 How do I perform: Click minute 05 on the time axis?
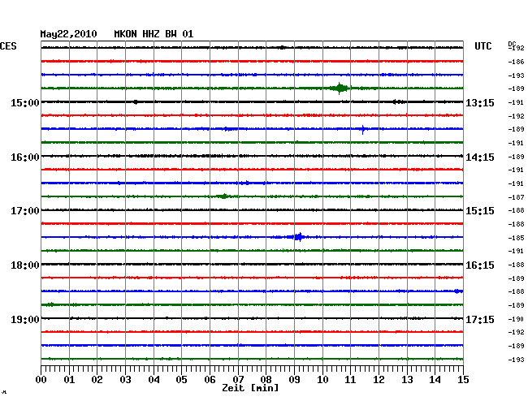coord(181,379)
